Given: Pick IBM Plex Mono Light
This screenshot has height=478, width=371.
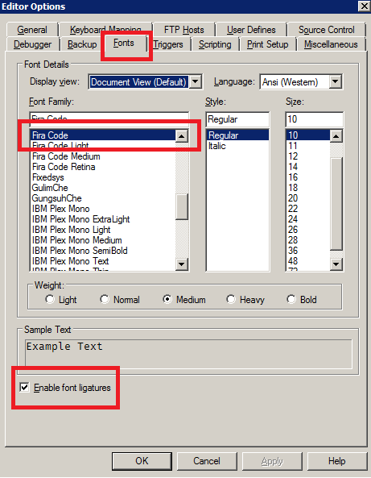Looking at the screenshot, I should pyautogui.click(x=103, y=230).
